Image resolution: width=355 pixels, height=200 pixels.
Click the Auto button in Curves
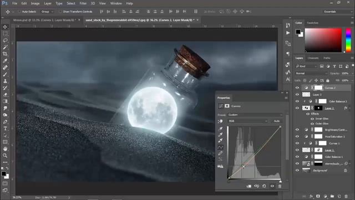(x=277, y=121)
